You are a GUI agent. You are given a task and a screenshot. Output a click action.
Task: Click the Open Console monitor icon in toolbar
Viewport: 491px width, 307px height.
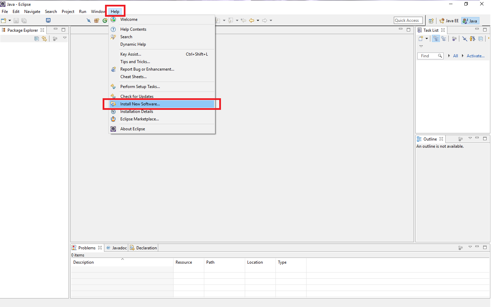pyautogui.click(x=48, y=20)
